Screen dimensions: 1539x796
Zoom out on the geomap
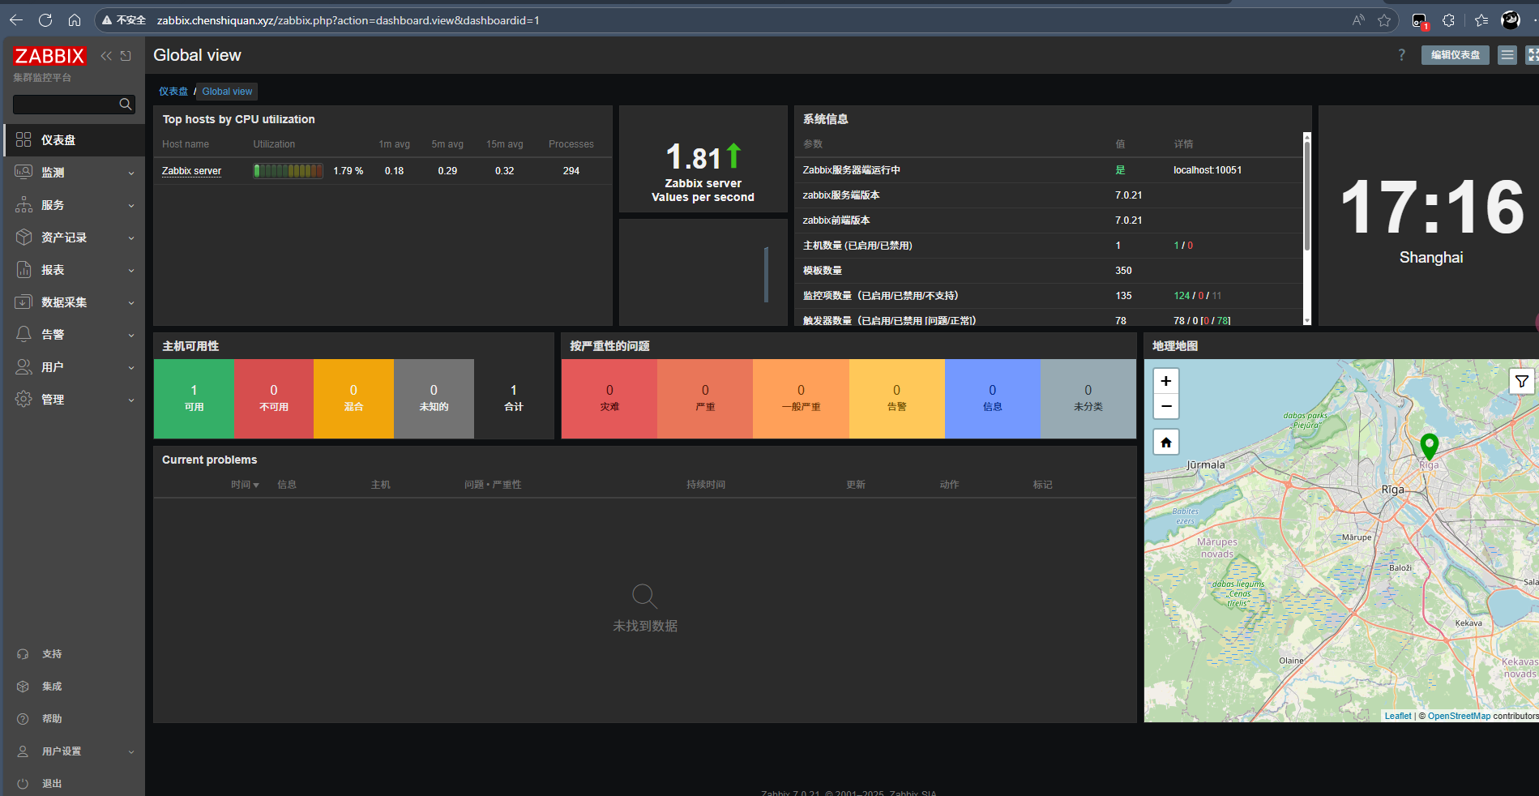[1166, 406]
